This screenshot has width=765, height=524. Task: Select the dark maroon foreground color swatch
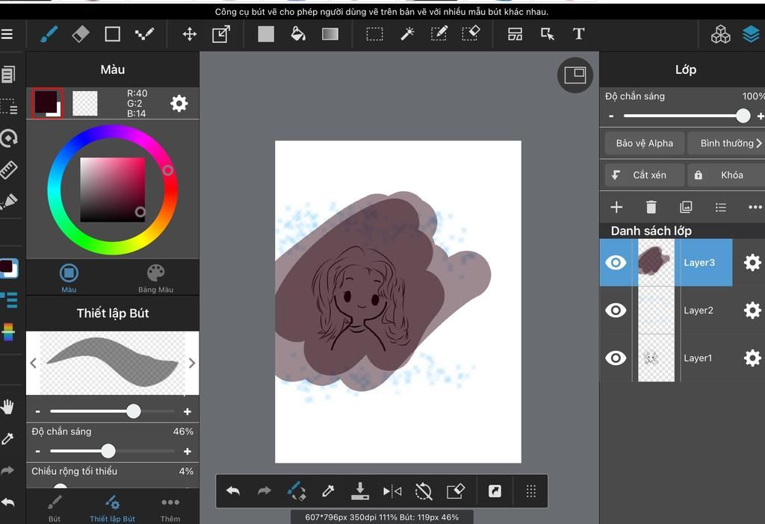(47, 103)
